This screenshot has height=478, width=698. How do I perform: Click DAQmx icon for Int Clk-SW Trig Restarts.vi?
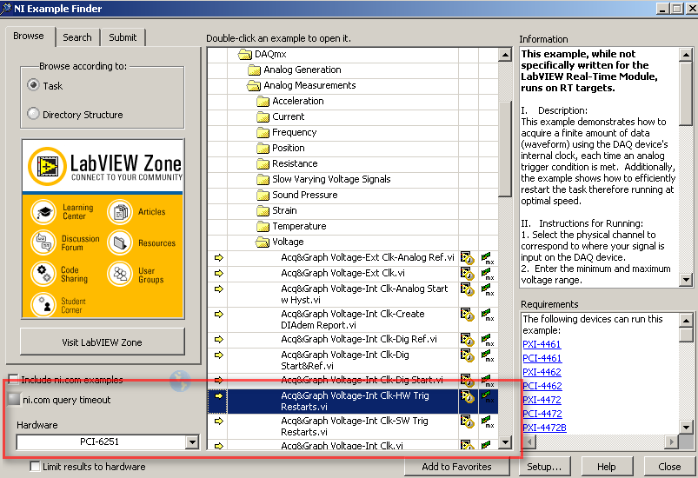point(488,422)
